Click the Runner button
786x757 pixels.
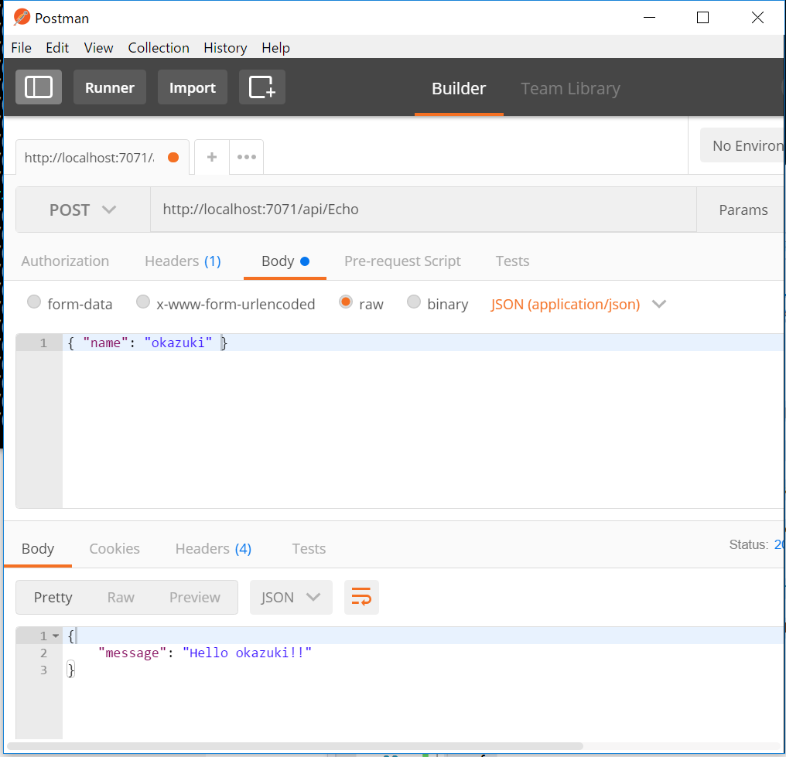[x=110, y=87]
